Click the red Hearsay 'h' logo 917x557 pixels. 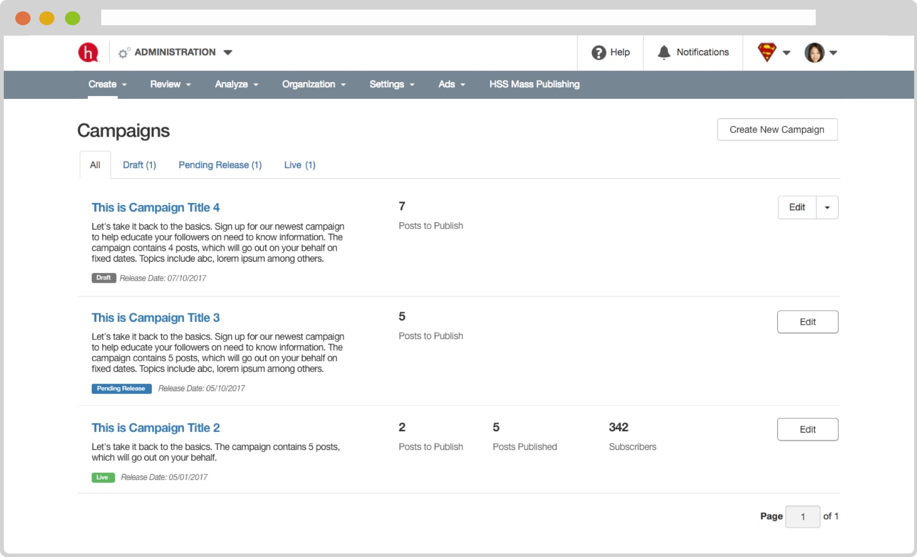point(88,52)
